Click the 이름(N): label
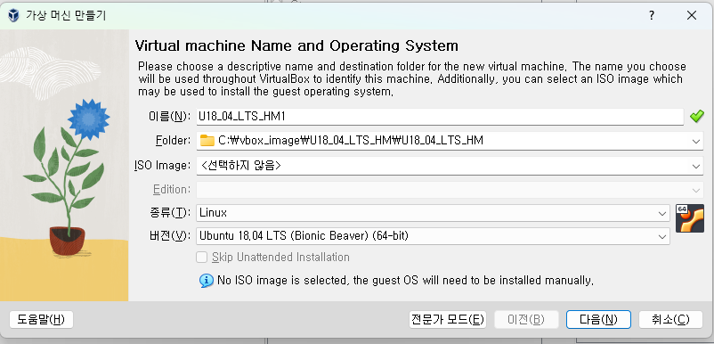The image size is (714, 344). 169,117
